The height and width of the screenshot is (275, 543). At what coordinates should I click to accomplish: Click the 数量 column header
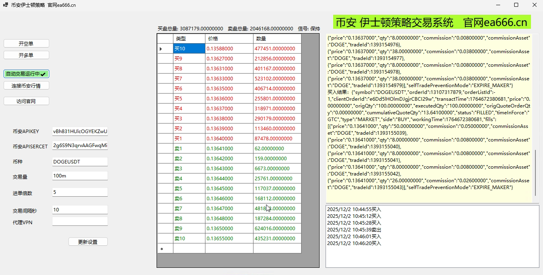pyautogui.click(x=277, y=39)
